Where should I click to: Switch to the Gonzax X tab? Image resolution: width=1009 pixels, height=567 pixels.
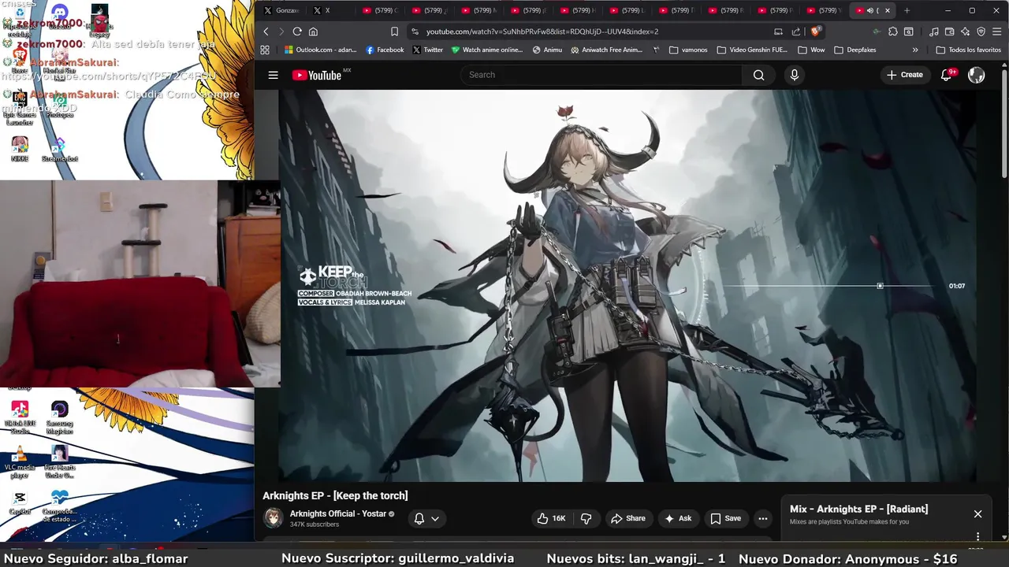point(281,10)
